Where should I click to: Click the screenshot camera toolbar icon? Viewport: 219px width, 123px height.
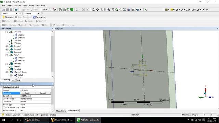[x=16, y=10]
